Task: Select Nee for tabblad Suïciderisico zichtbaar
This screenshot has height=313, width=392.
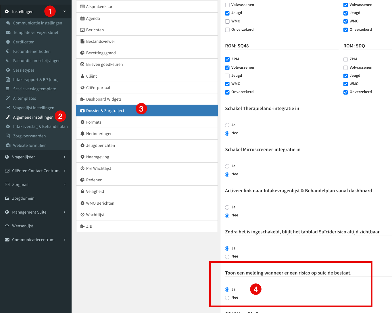Action: click(x=227, y=257)
